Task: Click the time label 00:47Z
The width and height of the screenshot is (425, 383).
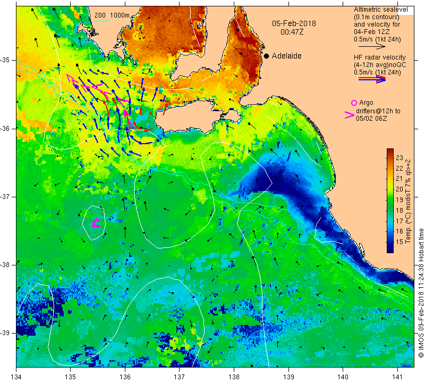Action: (292, 32)
